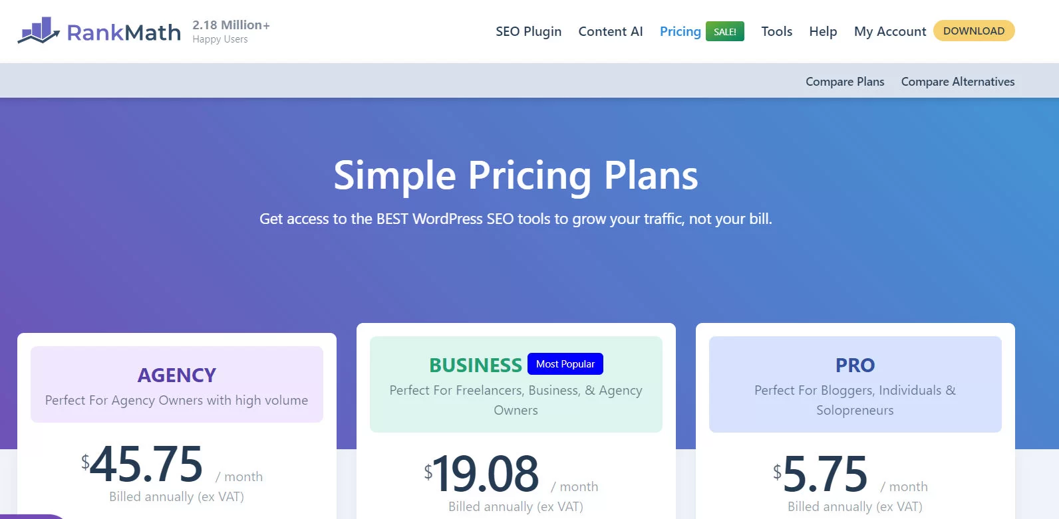This screenshot has width=1059, height=519.
Task: Open the Compare Alternatives link
Action: pos(957,82)
